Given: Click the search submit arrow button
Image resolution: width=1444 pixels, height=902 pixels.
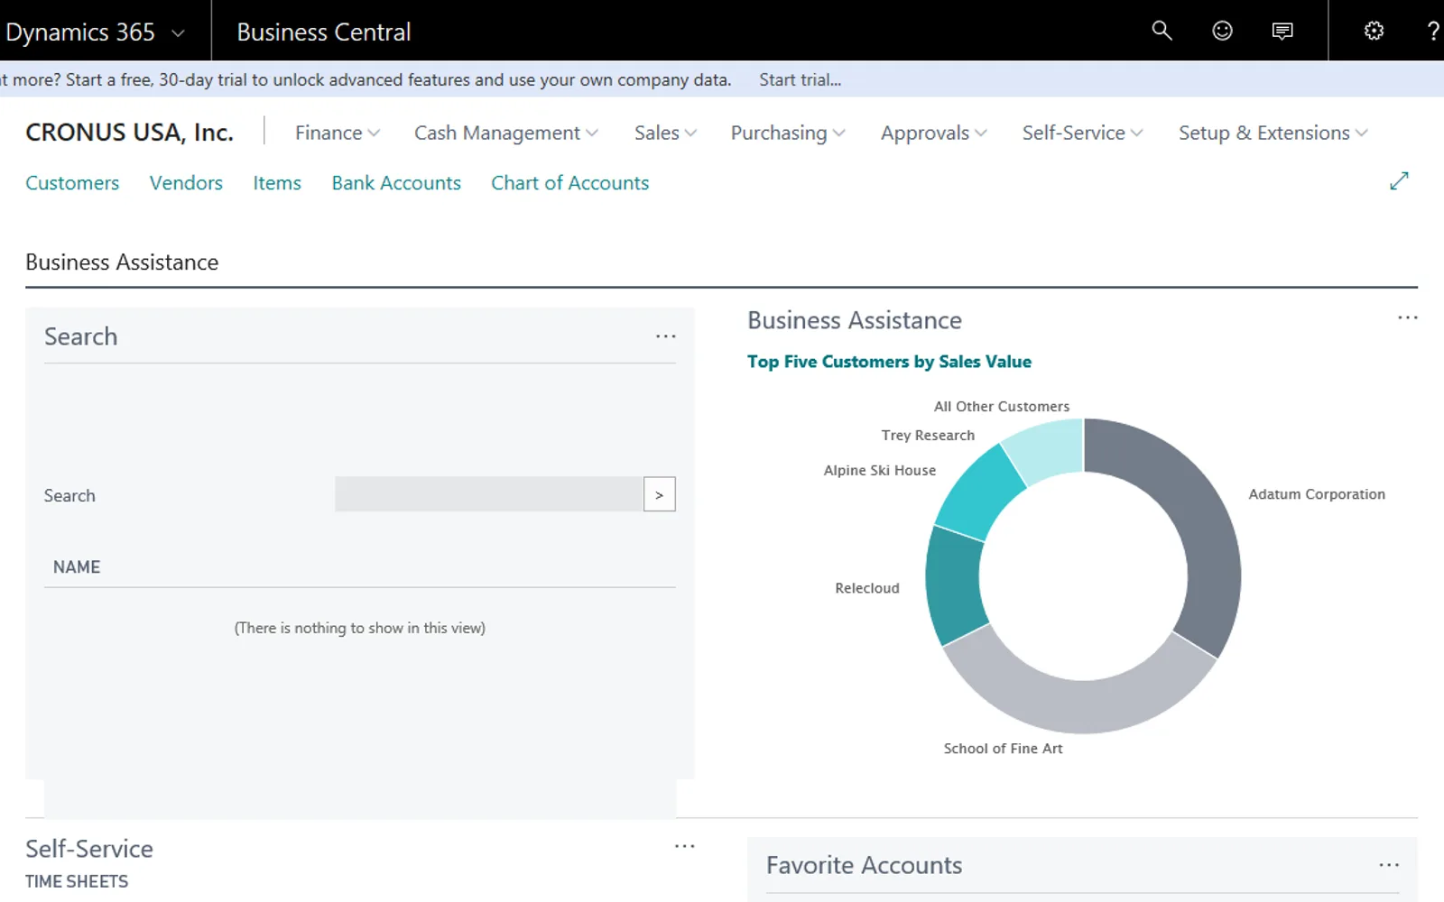Looking at the screenshot, I should [x=660, y=494].
